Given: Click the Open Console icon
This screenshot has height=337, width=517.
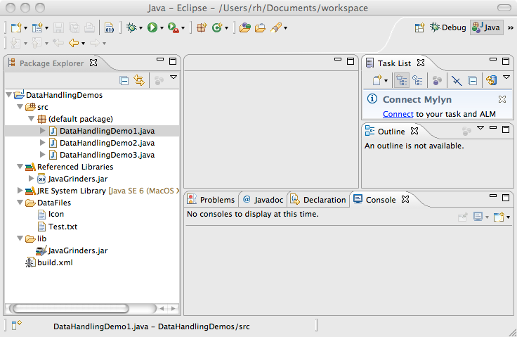Looking at the screenshot, I should point(499,217).
